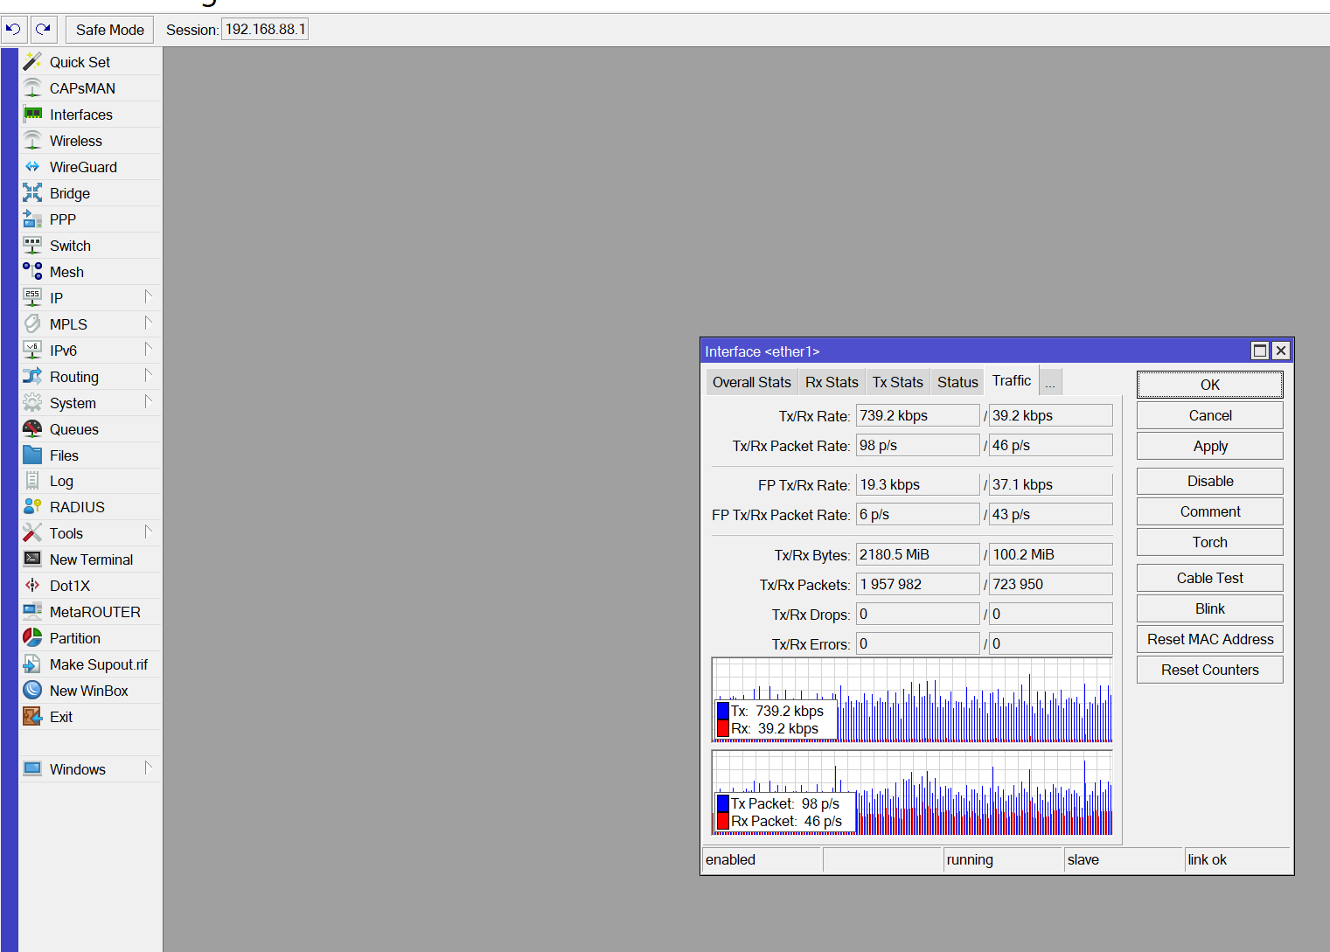This screenshot has width=1330, height=952.
Task: Click the Tools wrench icon
Action: [32, 533]
